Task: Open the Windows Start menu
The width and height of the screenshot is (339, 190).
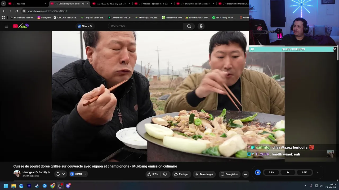Action: [x=6, y=186]
